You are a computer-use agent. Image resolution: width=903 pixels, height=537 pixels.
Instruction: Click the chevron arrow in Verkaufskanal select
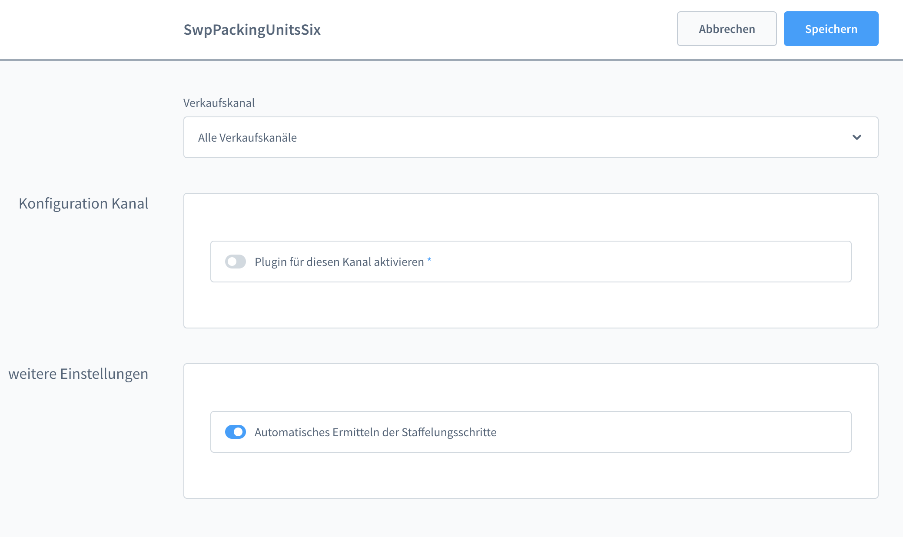(x=857, y=137)
